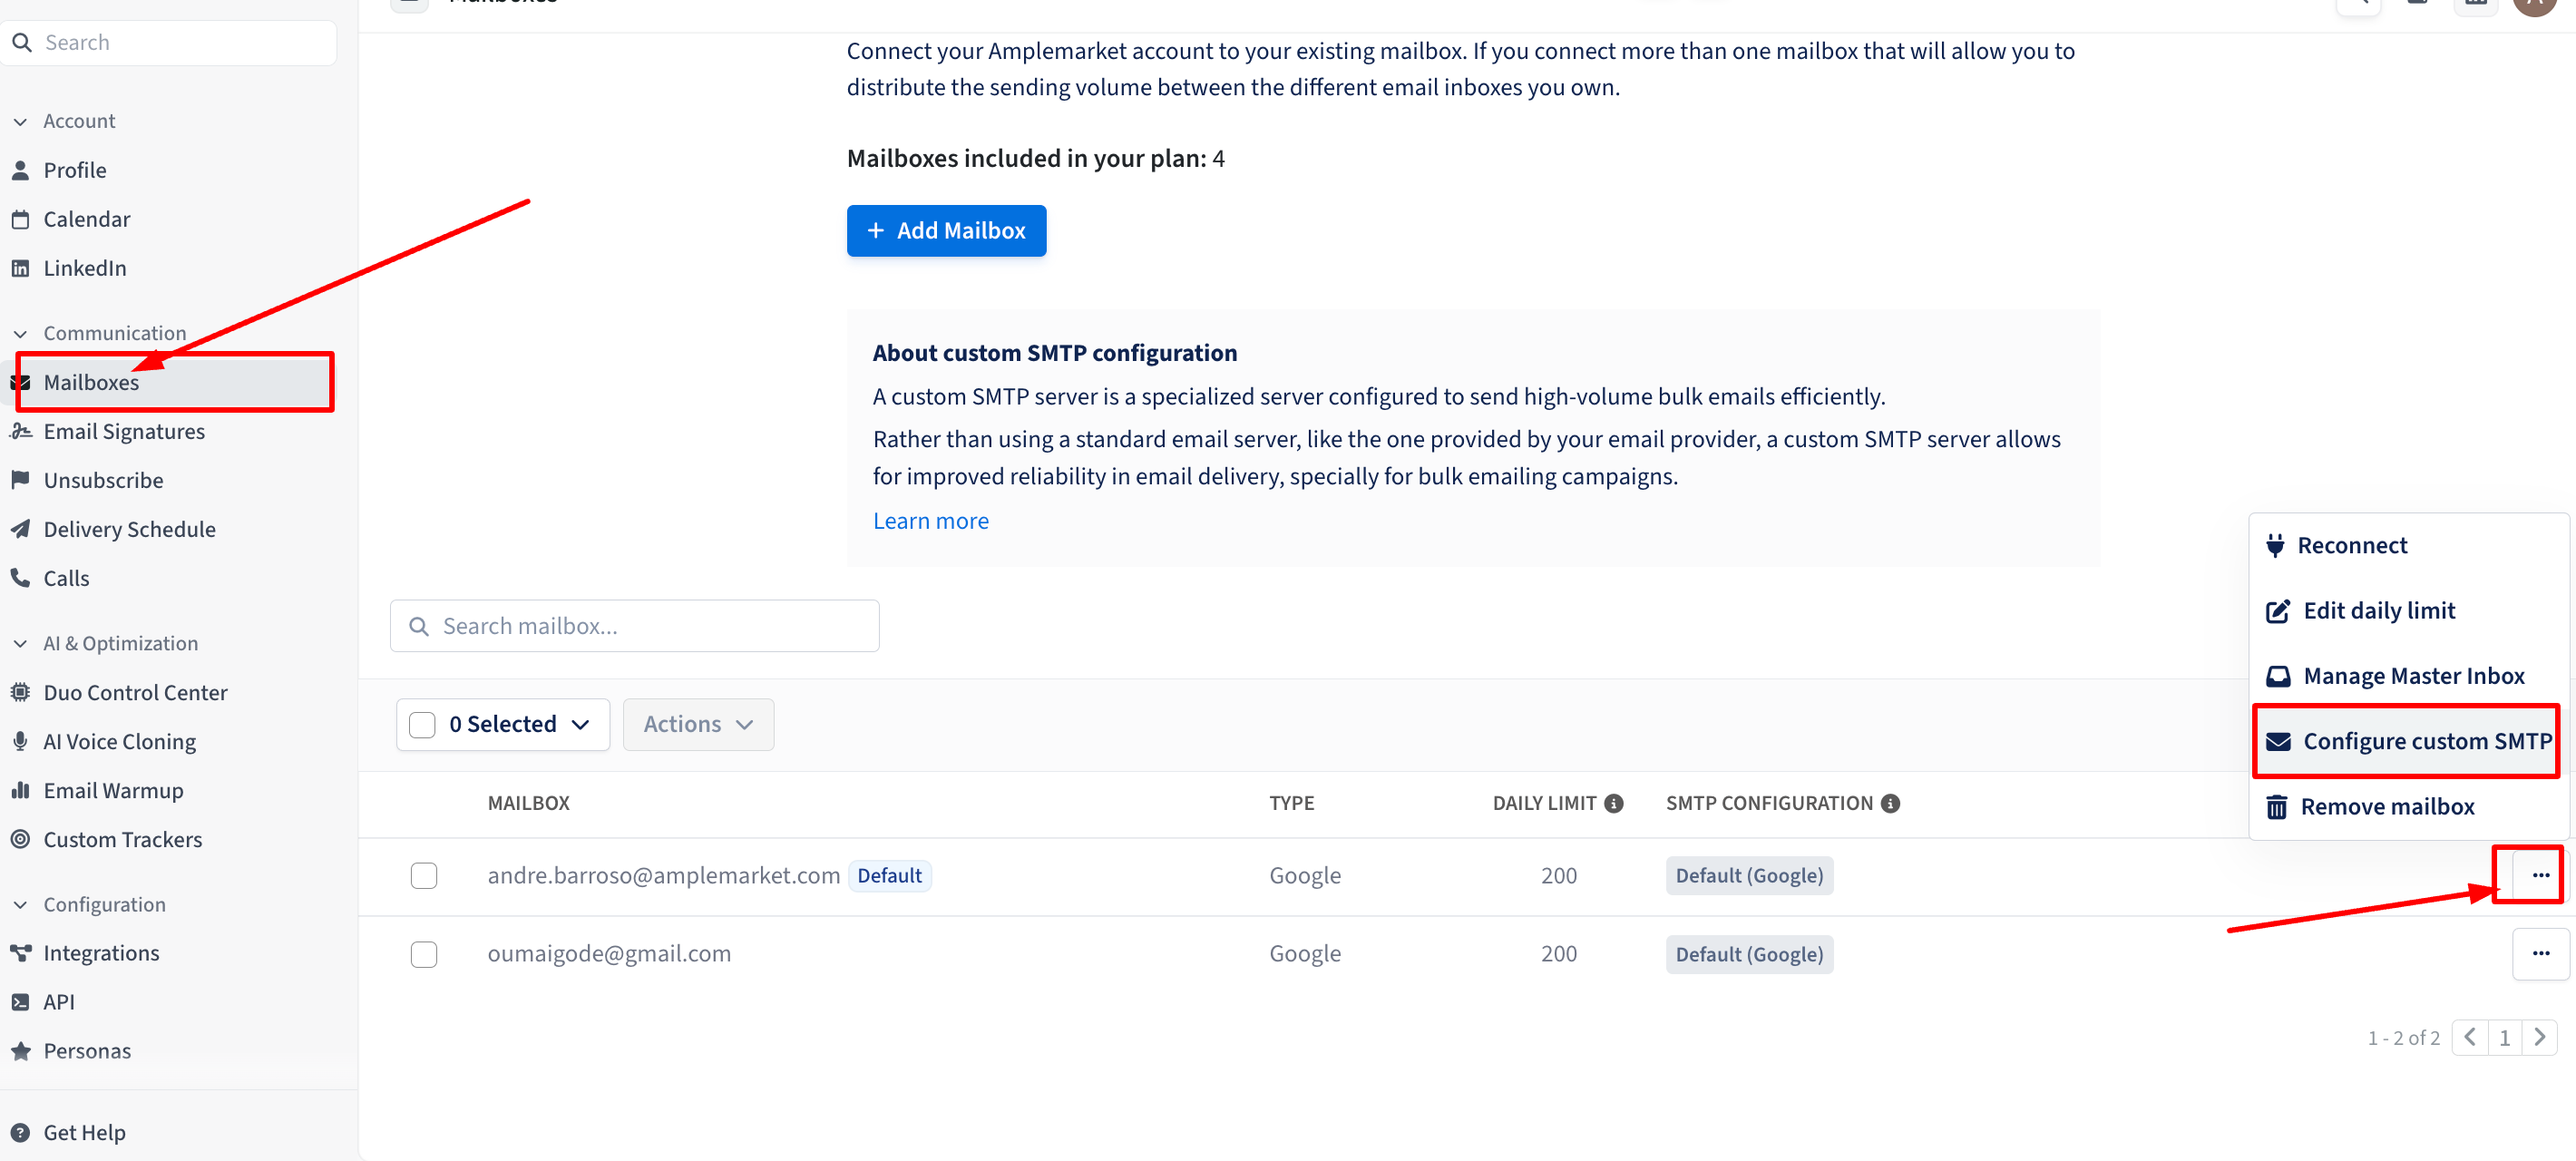Click the Add Mailbox button
2576x1161 pixels.
(x=945, y=230)
